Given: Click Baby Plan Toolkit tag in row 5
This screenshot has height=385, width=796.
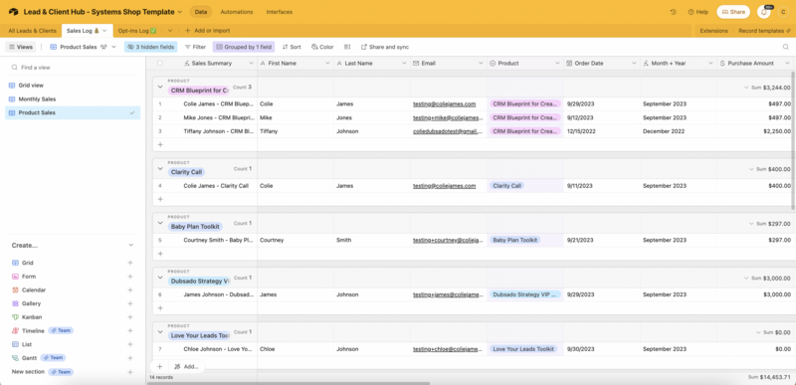Looking at the screenshot, I should [514, 240].
